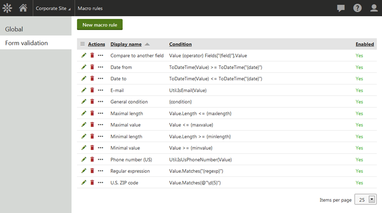Edit the Maximal value rule
382x213 pixels.
coord(84,125)
